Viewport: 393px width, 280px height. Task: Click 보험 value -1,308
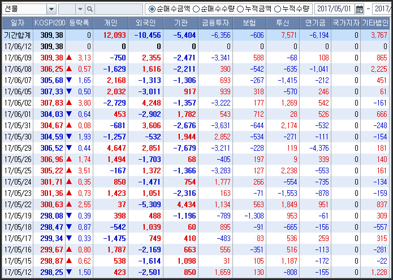click(254, 216)
